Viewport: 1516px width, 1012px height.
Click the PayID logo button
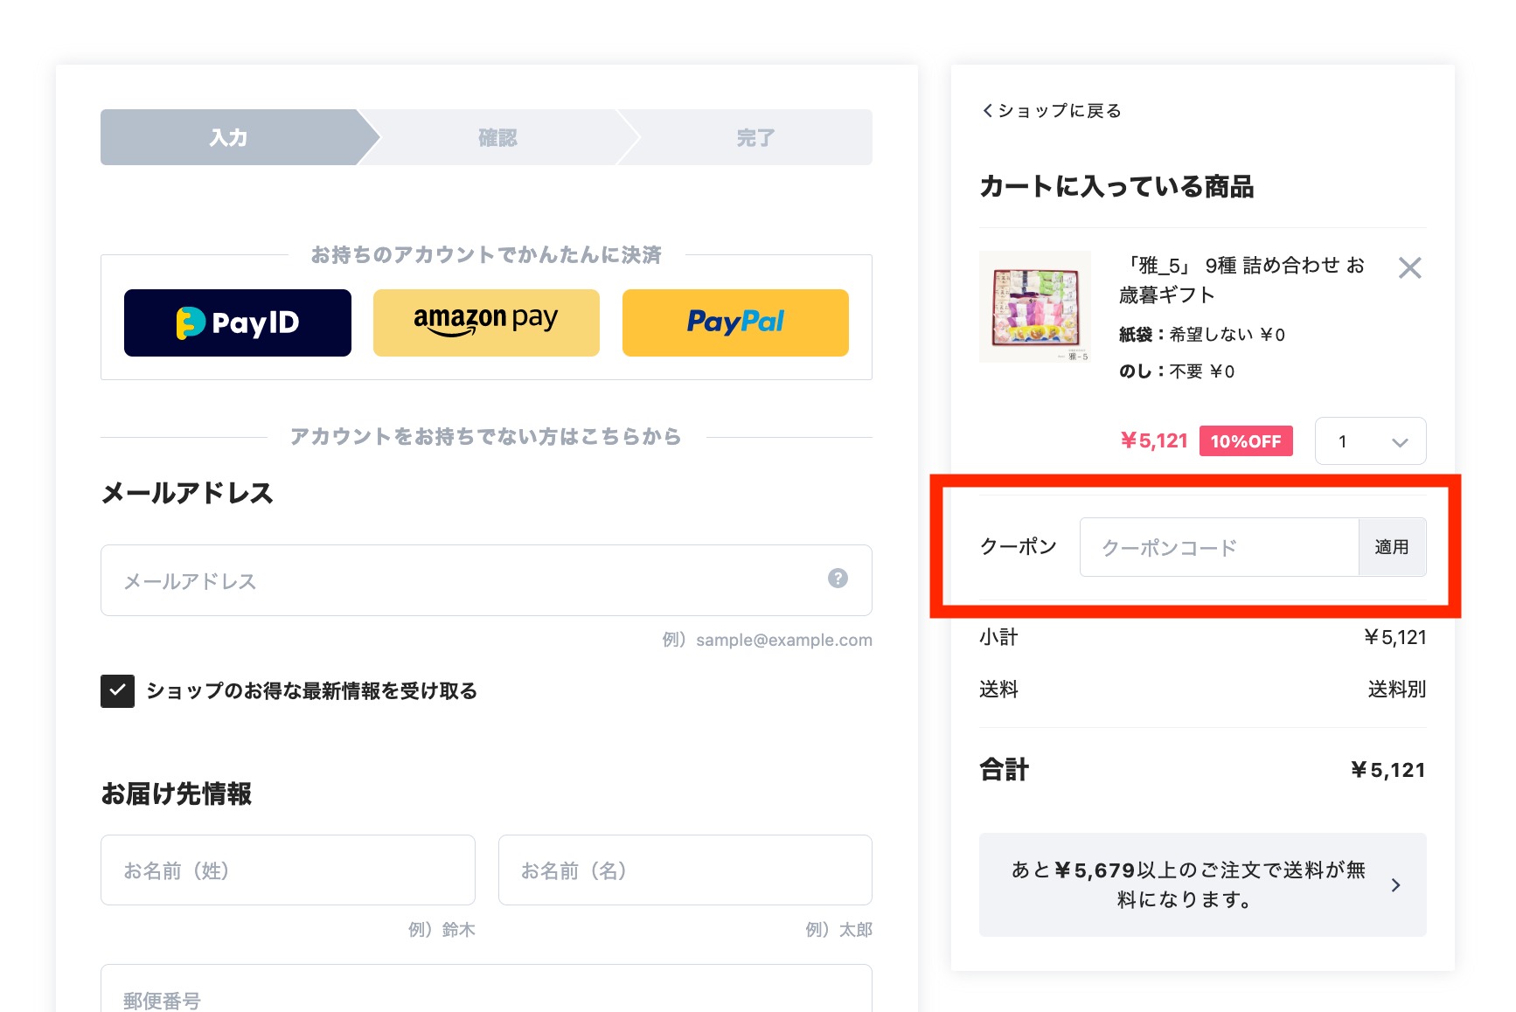(x=238, y=322)
